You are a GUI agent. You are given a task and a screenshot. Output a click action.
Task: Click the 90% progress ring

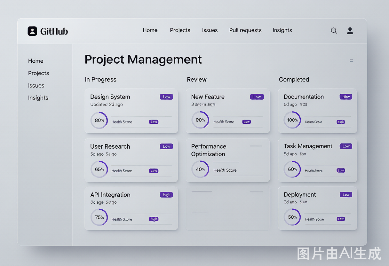click(200, 120)
